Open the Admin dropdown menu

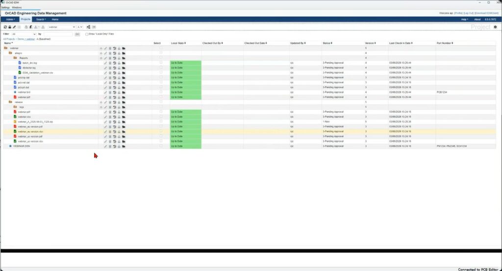(x=10, y=20)
